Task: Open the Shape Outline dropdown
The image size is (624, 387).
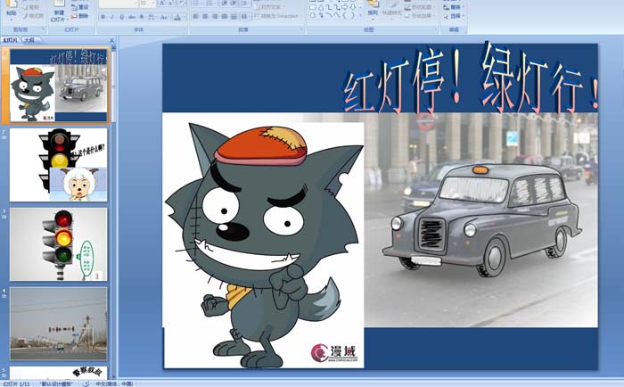Action: pyautogui.click(x=420, y=7)
